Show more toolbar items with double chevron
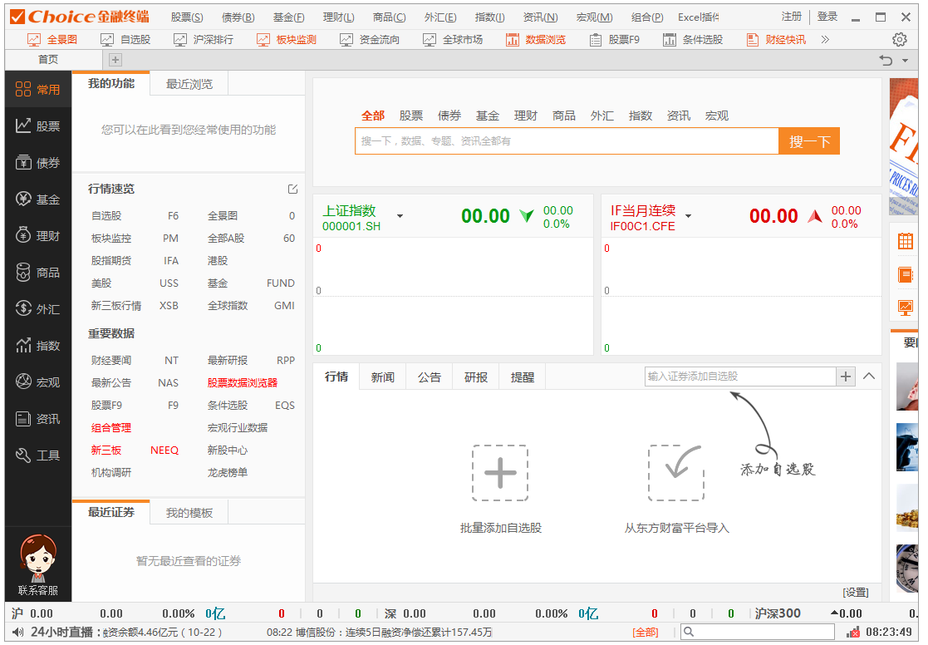This screenshot has height=645, width=928. (x=825, y=39)
